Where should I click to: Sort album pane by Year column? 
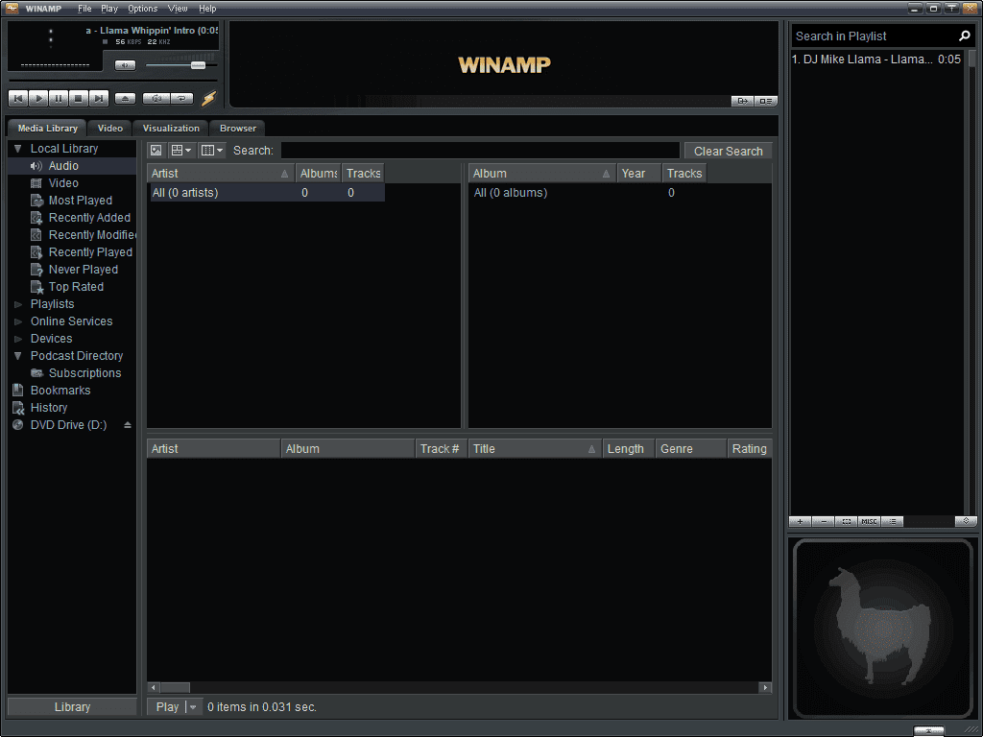(x=639, y=174)
